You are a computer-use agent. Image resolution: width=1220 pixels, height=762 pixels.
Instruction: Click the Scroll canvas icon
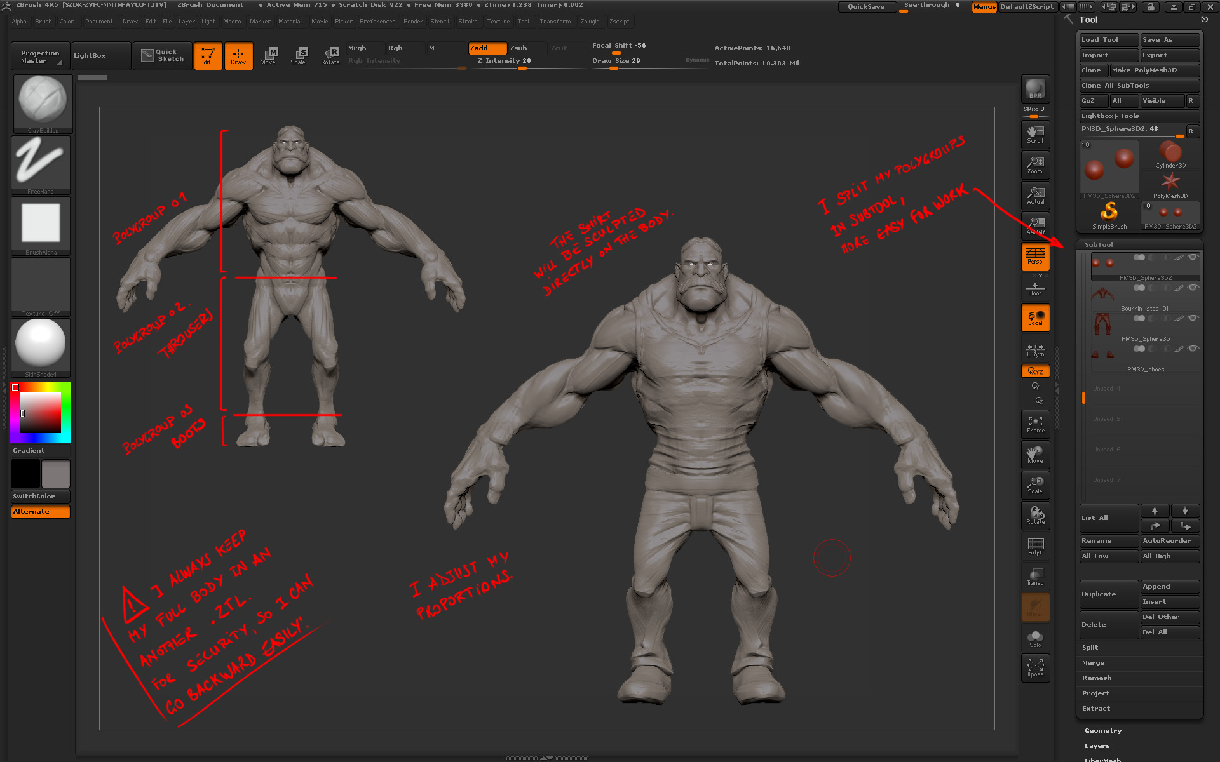tap(1035, 135)
